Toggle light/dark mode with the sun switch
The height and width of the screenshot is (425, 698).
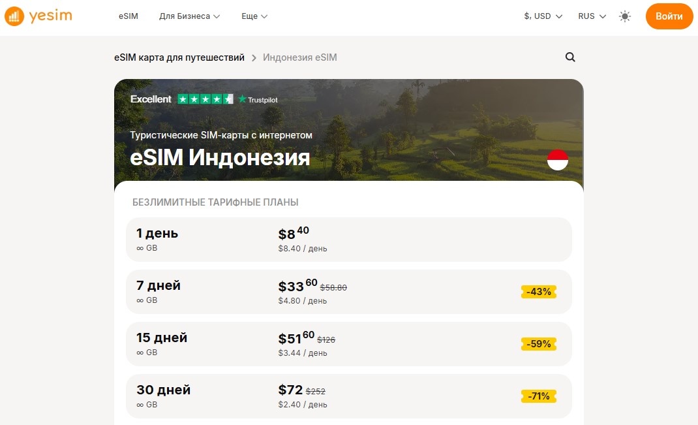624,16
